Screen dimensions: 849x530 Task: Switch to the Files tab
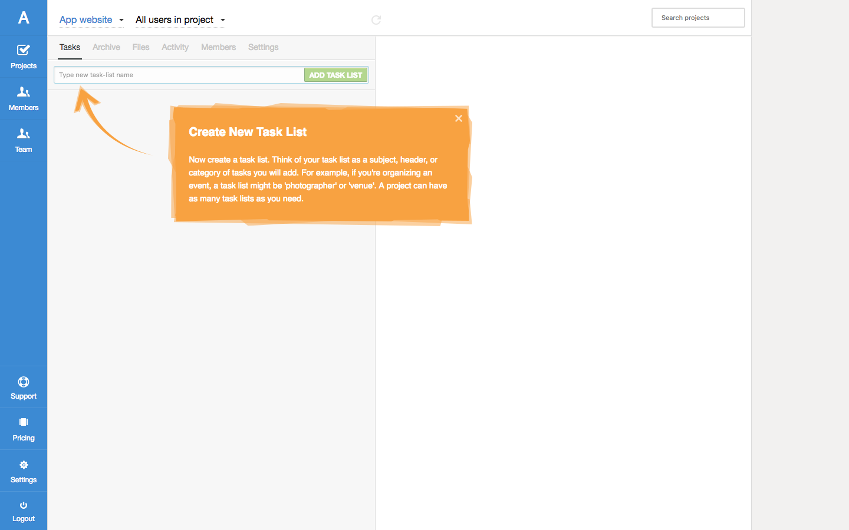pos(141,47)
